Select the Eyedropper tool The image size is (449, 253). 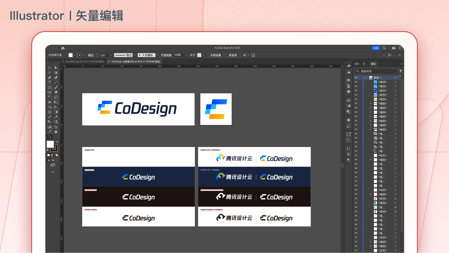(56, 117)
